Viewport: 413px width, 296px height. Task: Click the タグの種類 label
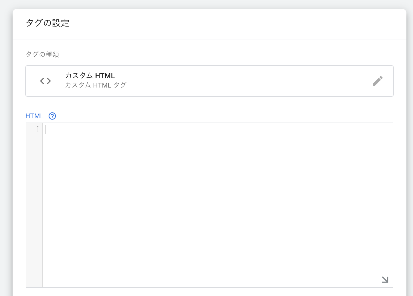(x=42, y=54)
